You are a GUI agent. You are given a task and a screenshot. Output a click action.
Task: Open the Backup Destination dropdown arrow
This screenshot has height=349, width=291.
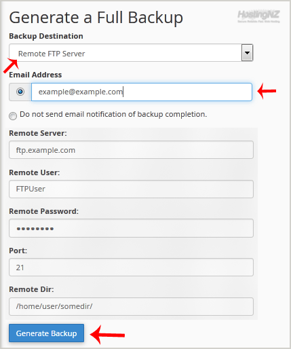click(x=247, y=53)
